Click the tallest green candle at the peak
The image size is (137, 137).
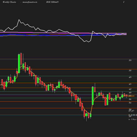pos(19,64)
